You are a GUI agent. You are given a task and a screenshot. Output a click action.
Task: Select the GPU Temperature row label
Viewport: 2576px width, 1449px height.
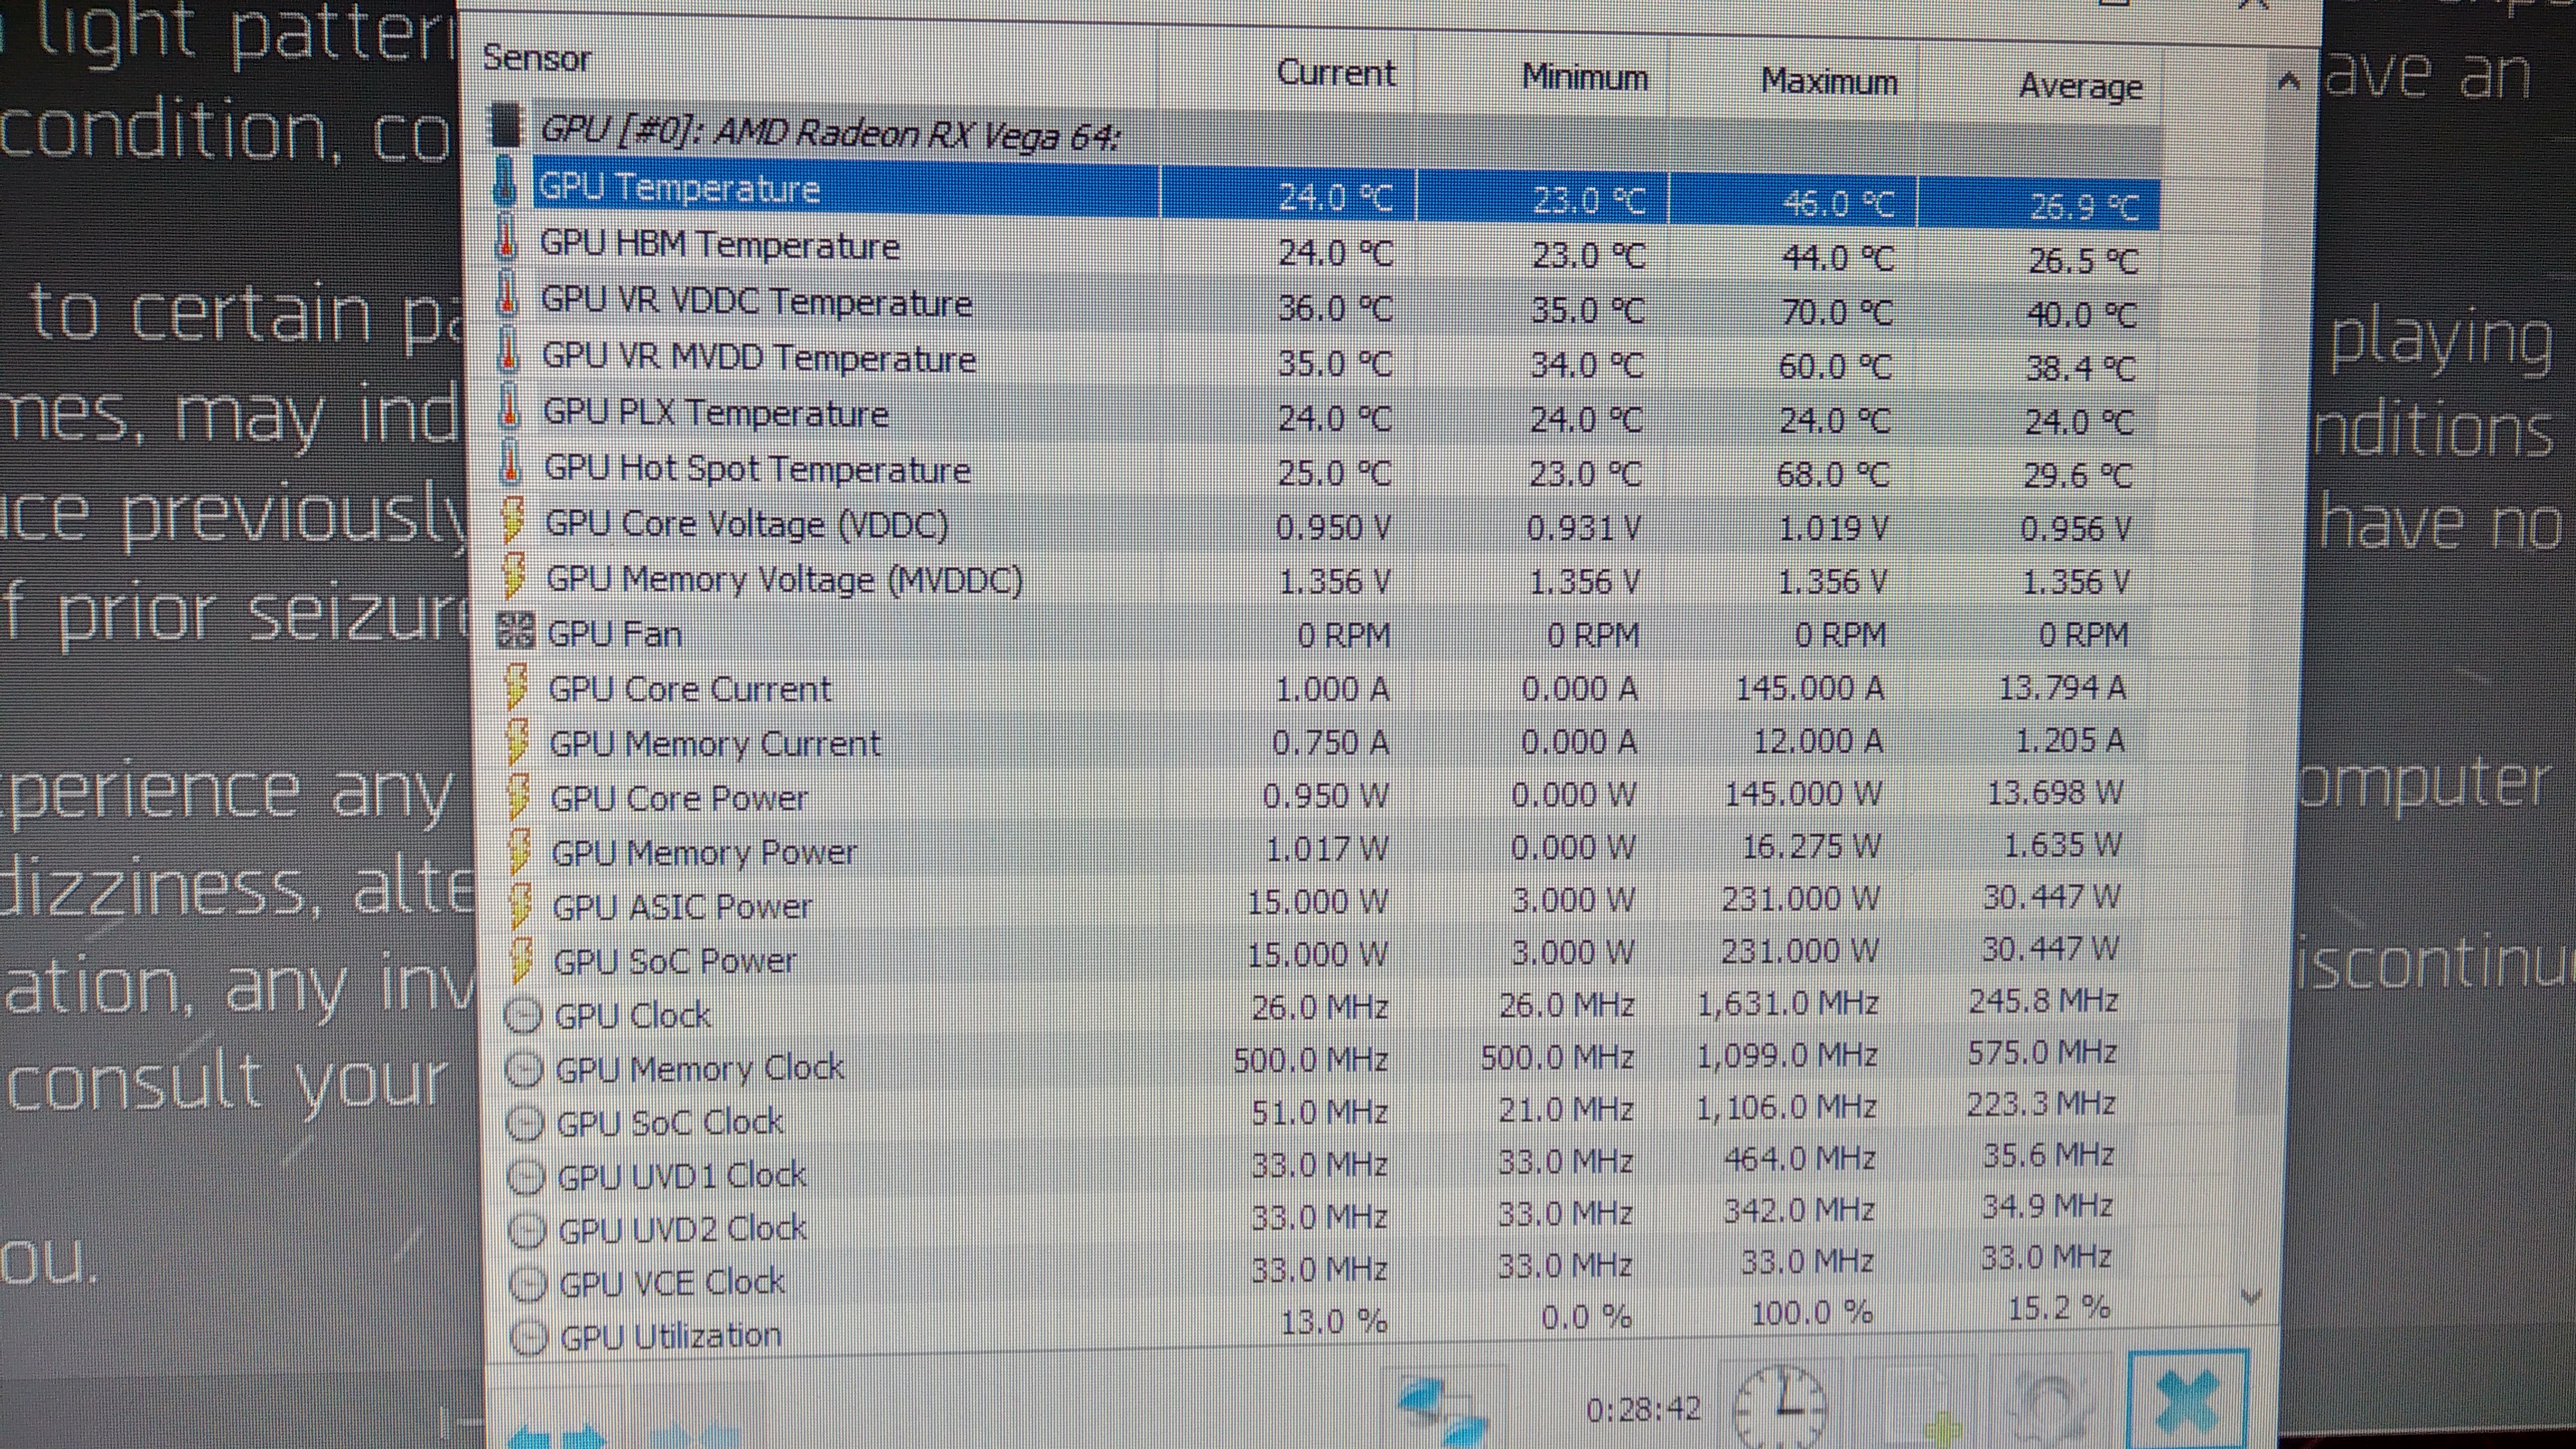pos(679,188)
